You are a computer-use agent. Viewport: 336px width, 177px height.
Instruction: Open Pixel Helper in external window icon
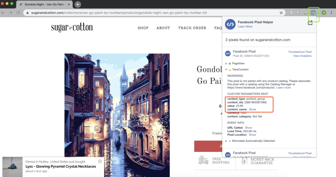click(x=310, y=23)
